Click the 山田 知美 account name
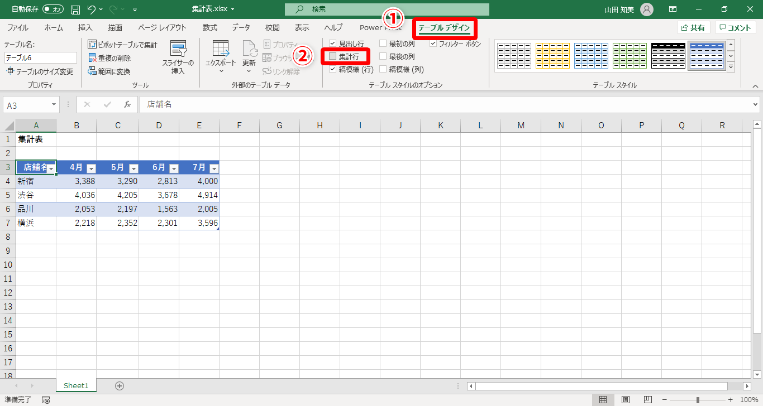763x406 pixels. [621, 9]
